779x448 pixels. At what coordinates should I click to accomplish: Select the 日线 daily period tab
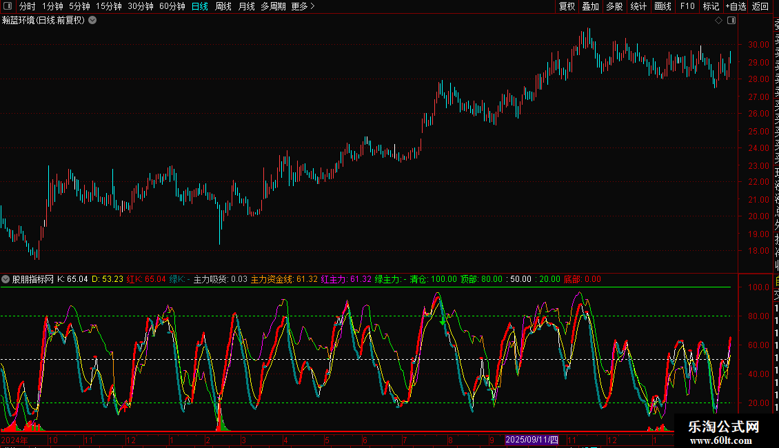coord(200,6)
